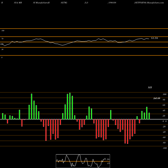Click the 100 label on MR right axis
Viewport: 168px width, 168px height.
tap(165, 94)
